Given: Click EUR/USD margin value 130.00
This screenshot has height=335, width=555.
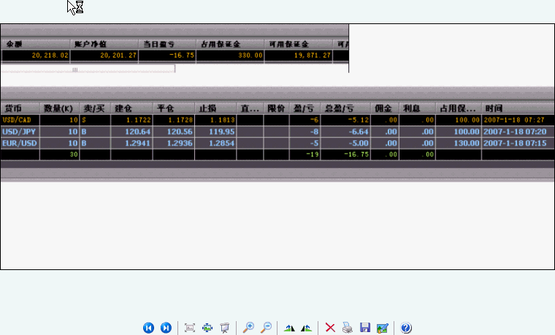Looking at the screenshot, I should coord(467,143).
